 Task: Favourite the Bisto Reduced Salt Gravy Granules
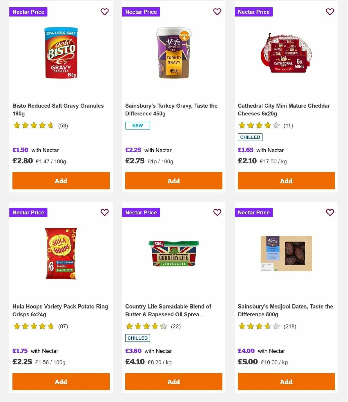104,12
